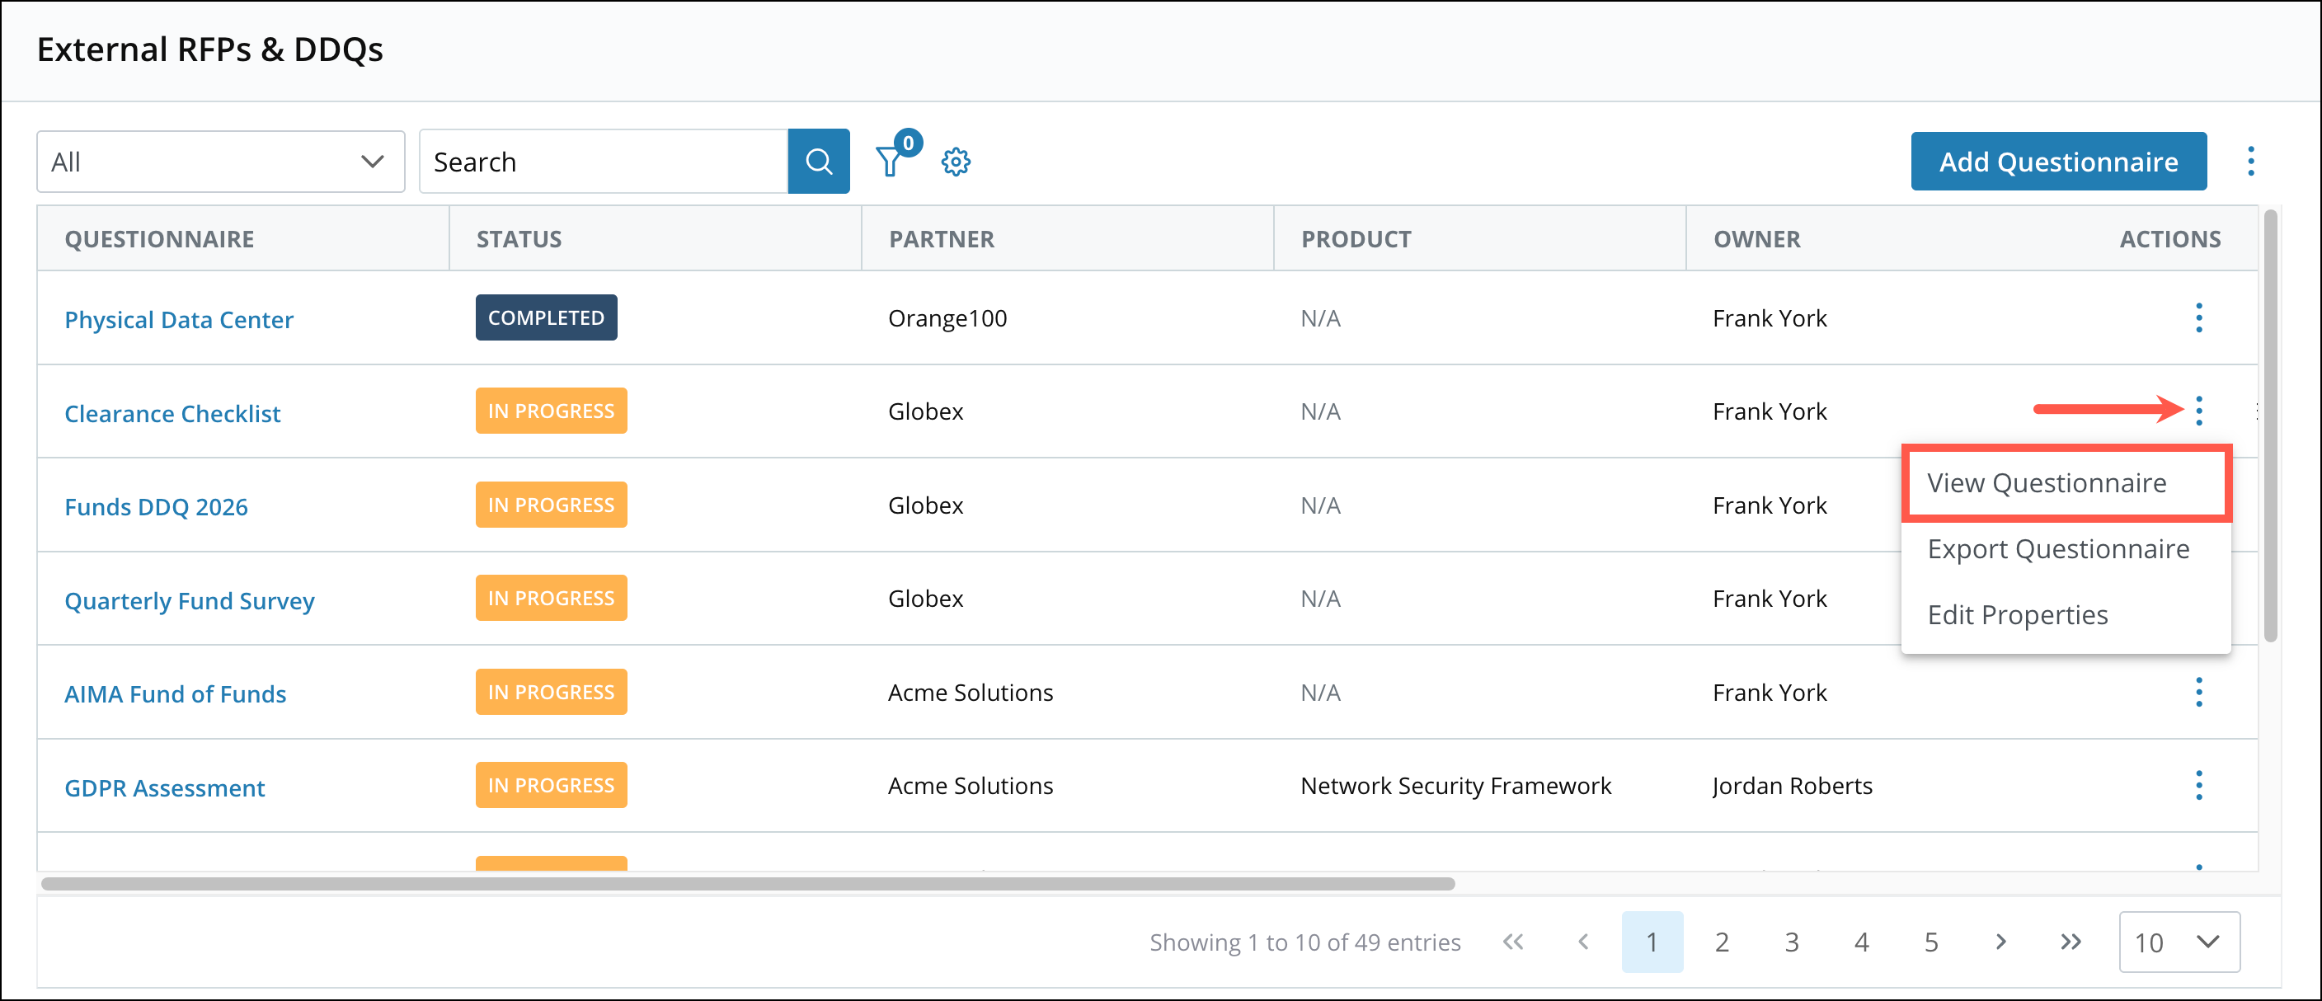Open the more options menu beside Add Questionnaire
The width and height of the screenshot is (2322, 1001).
[2250, 162]
